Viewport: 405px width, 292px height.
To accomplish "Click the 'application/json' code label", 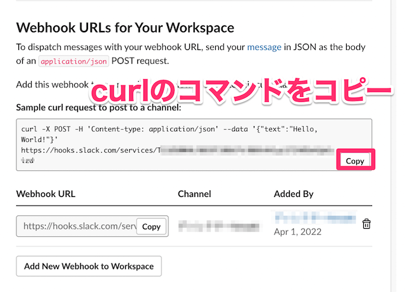I will coord(73,61).
